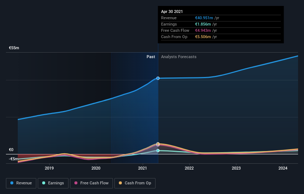Screen dimensions: 304x194
Task: Click the €40.951m revenue value
Action: pyautogui.click(x=204, y=18)
